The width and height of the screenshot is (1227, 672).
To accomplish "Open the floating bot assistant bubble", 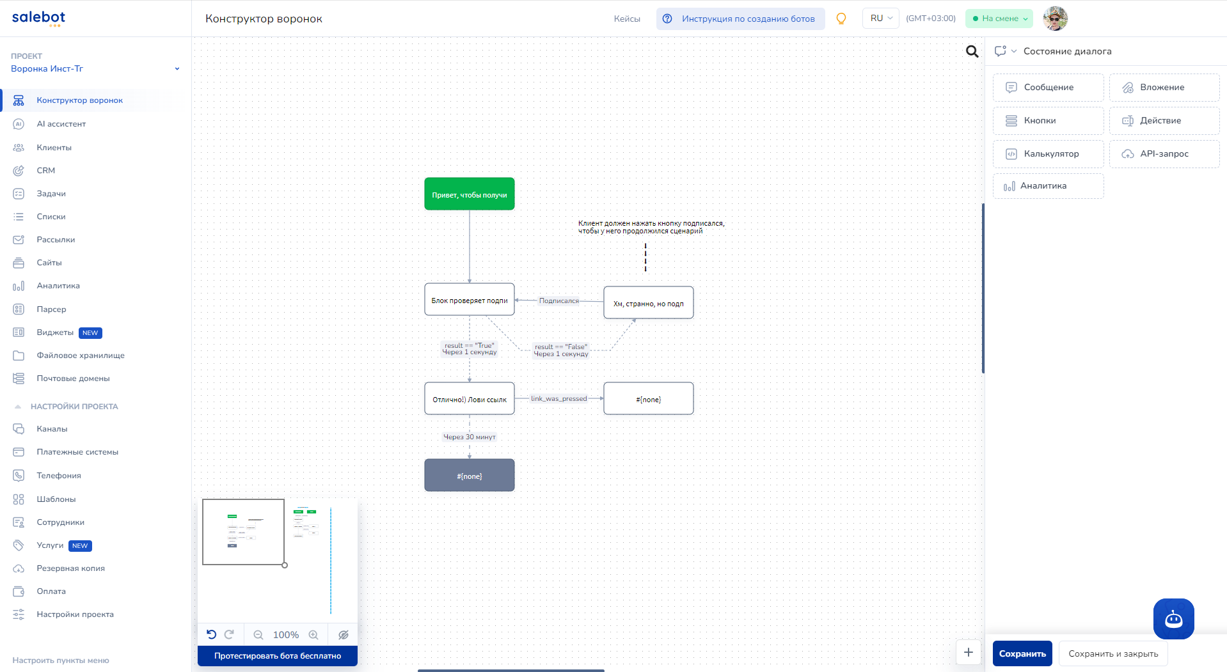I will click(1173, 619).
